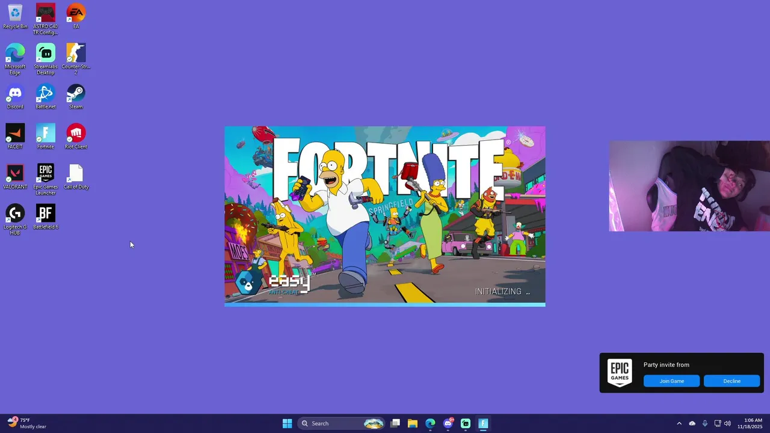Select the Counter-Strike 2 shortcut
770x433 pixels.
76,59
